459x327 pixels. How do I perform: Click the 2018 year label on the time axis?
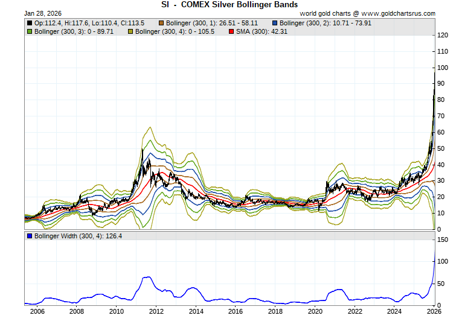[275, 311]
